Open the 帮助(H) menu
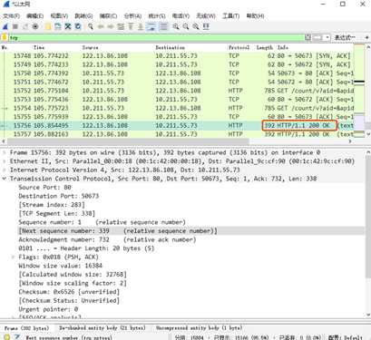Screen dimensions: 371x340 point(255,15)
